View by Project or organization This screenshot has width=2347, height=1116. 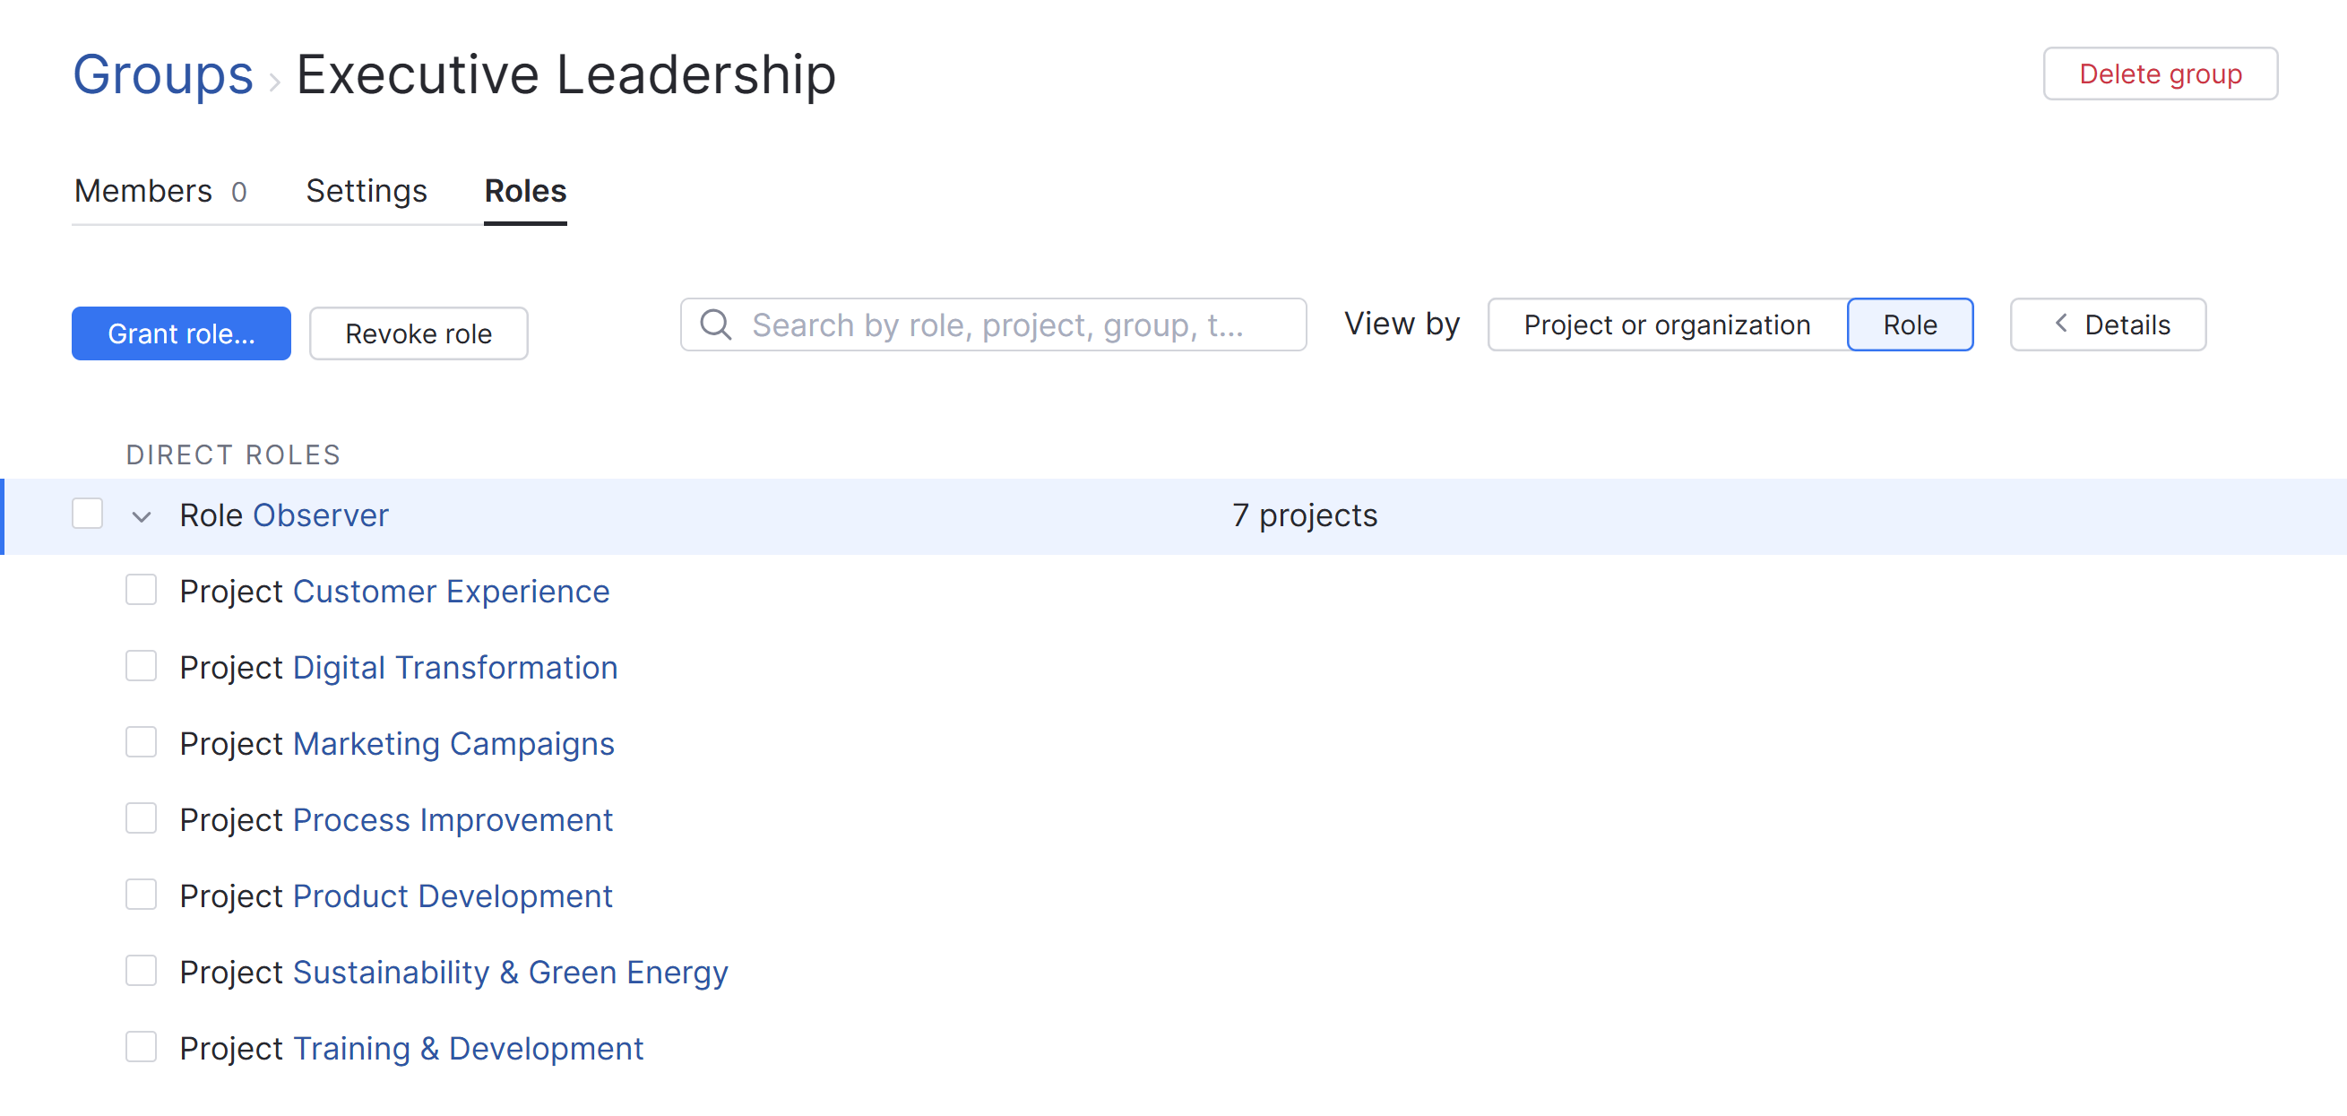pyautogui.click(x=1667, y=324)
